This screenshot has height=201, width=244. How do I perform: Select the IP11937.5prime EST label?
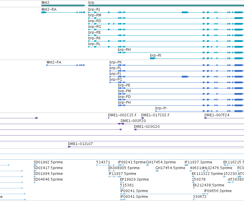coord(122,174)
